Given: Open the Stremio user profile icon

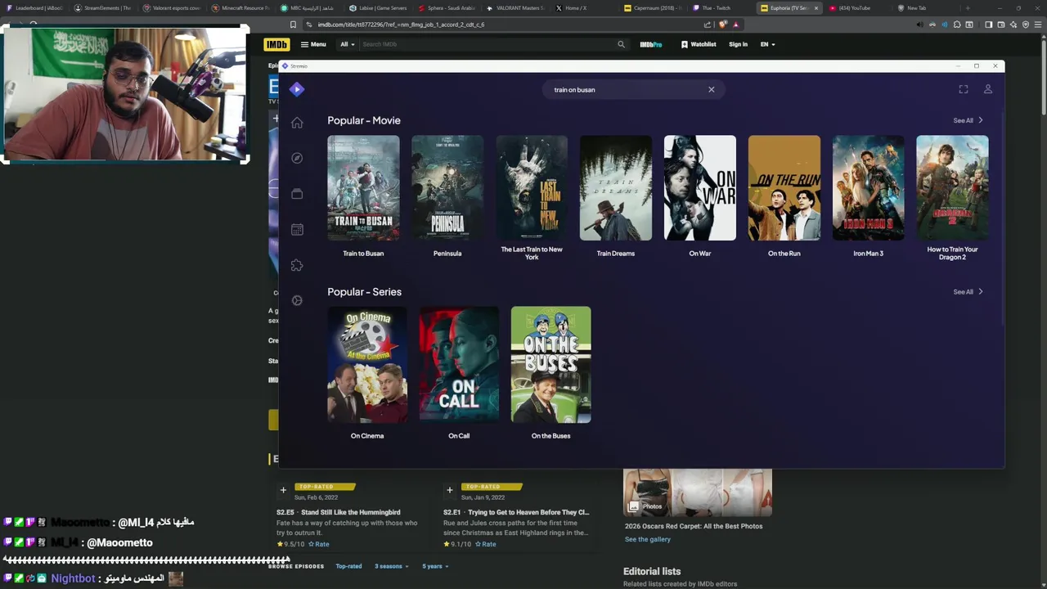Looking at the screenshot, I should point(988,89).
